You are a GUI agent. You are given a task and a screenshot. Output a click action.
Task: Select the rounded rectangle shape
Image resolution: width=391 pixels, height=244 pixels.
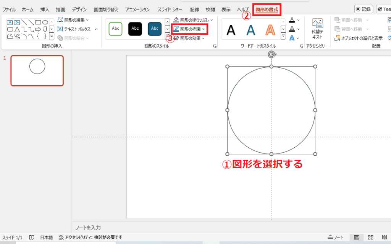(x=10, y=29)
